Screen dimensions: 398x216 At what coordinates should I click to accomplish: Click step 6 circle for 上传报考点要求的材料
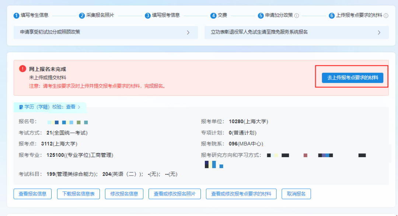tap(332, 16)
